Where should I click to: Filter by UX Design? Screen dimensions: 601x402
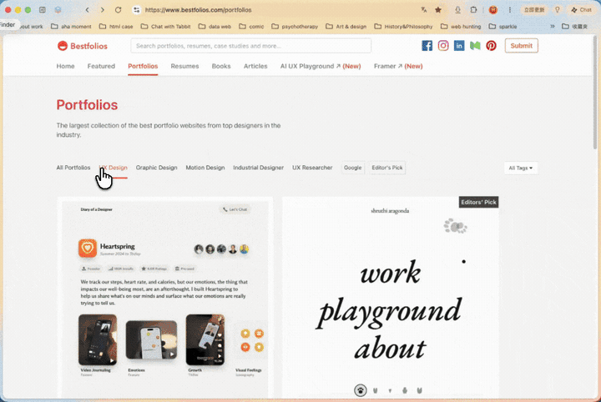[x=113, y=168]
